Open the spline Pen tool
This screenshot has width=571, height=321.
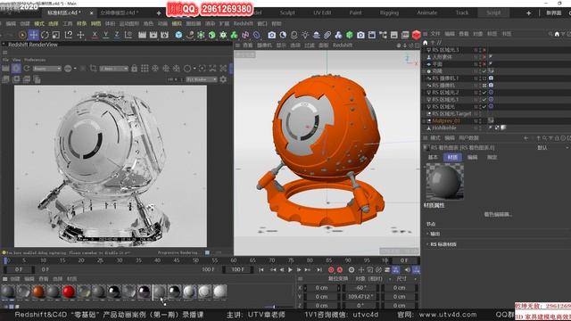tap(190, 35)
